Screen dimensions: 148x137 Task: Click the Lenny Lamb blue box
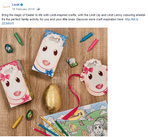50,53
